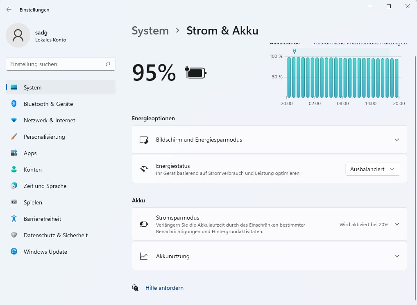Click the Personalisierung paintbrush icon
The image size is (417, 305).
coord(14,137)
